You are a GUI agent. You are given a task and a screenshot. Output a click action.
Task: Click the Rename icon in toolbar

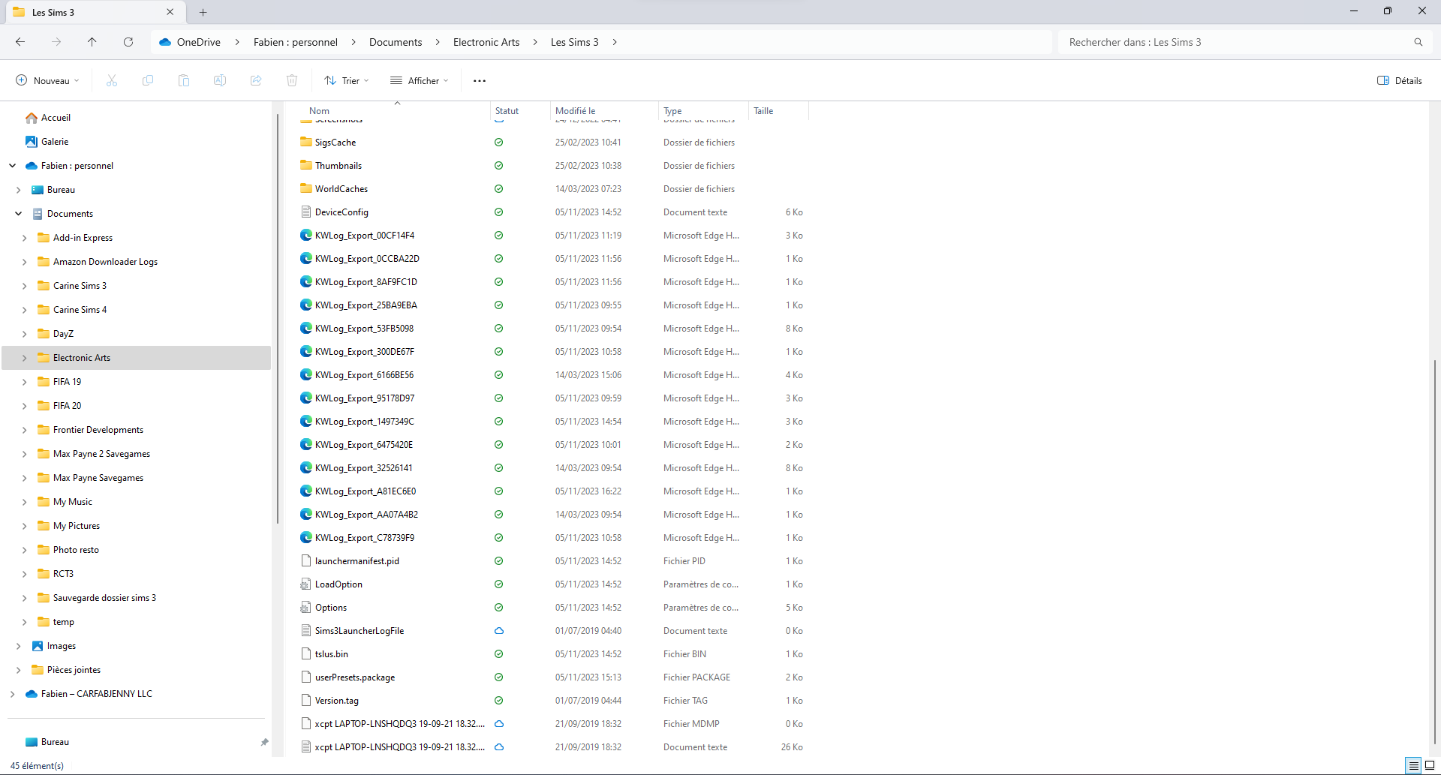(x=220, y=80)
